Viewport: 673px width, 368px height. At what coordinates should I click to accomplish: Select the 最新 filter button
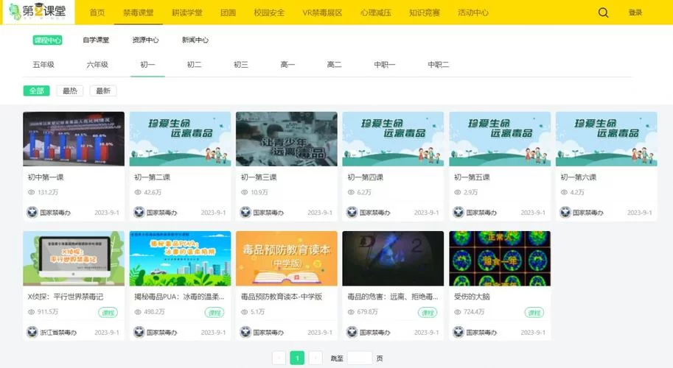point(103,91)
